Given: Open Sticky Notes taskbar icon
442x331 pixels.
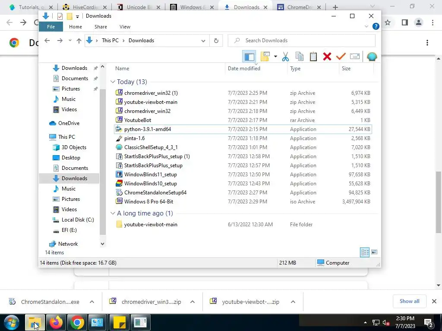Looking at the screenshot, I should click(x=119, y=322).
